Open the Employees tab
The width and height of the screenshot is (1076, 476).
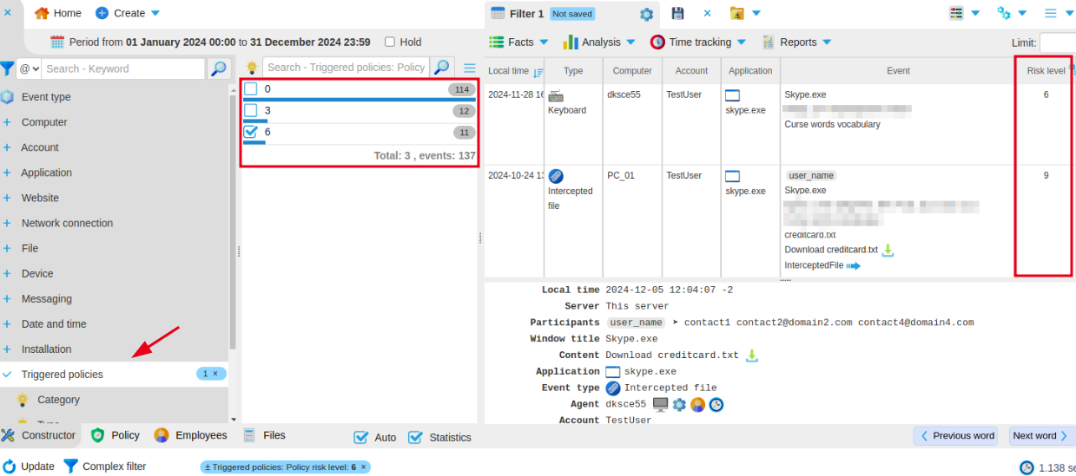tap(190, 435)
